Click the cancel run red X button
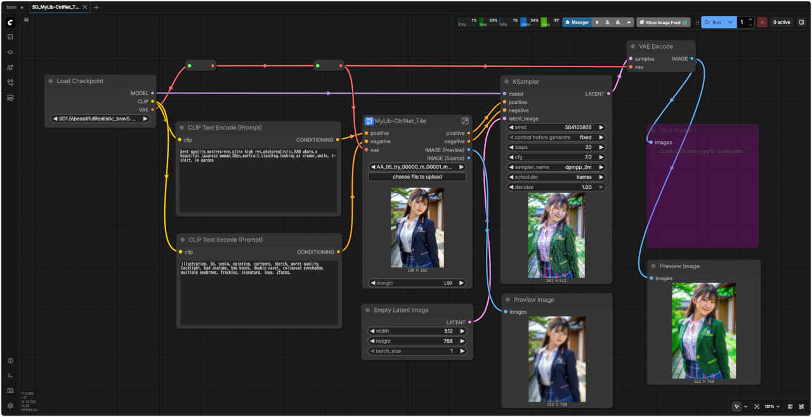The height and width of the screenshot is (417, 812). click(762, 22)
